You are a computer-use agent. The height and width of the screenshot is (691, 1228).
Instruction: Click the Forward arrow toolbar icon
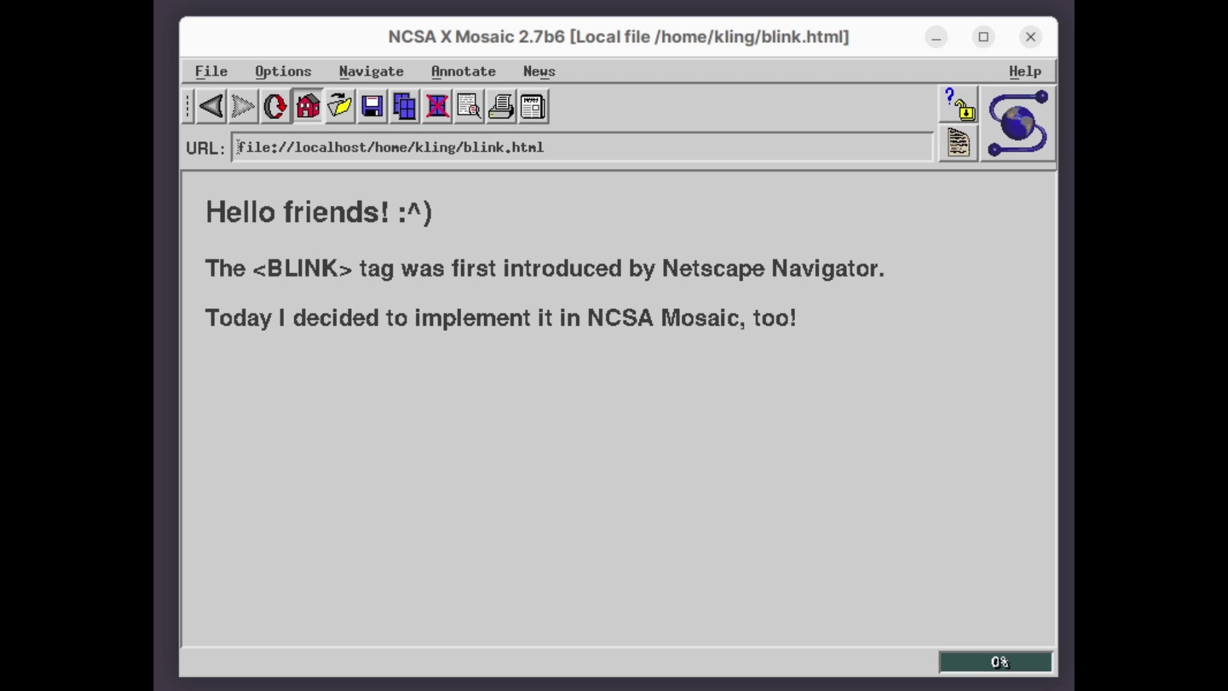pos(243,106)
